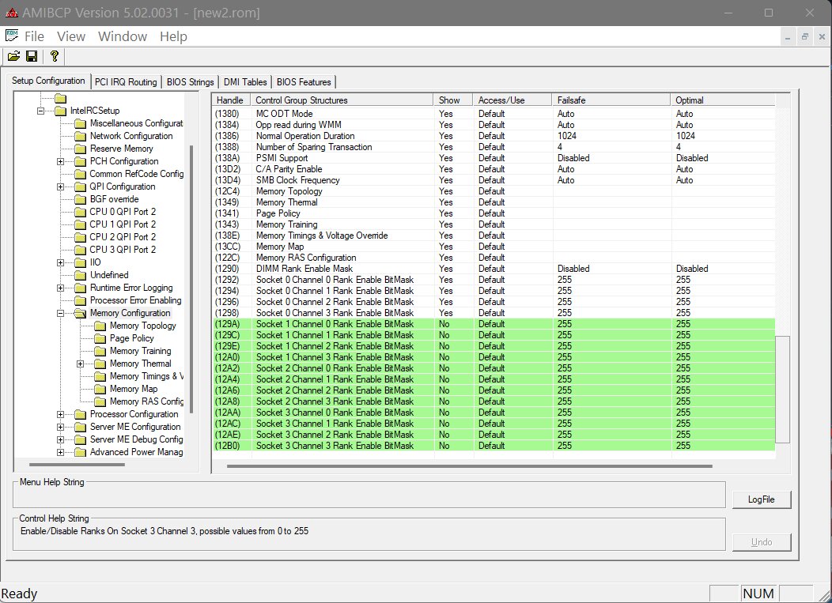The width and height of the screenshot is (832, 603).
Task: Click the Failsafe column header
Action: coord(611,100)
